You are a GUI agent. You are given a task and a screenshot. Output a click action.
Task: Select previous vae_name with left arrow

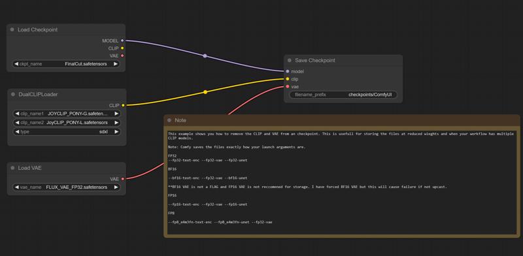pyautogui.click(x=17, y=187)
